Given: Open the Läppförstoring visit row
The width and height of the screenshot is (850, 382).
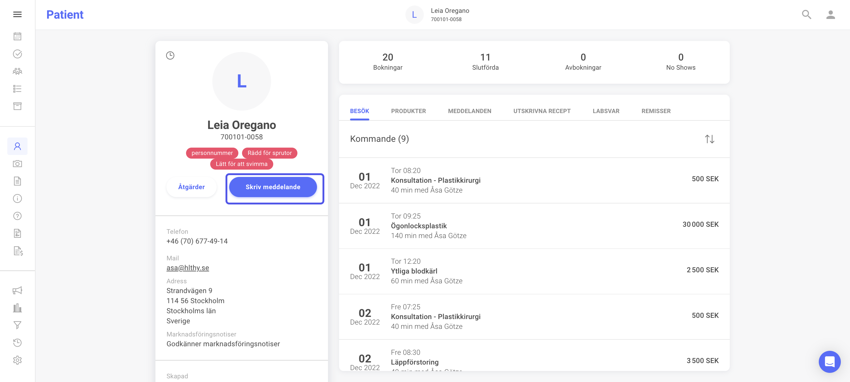Looking at the screenshot, I should pyautogui.click(x=534, y=356).
